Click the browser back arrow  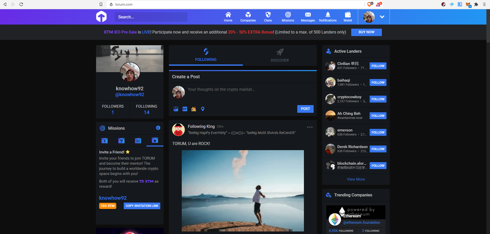click(5, 4)
